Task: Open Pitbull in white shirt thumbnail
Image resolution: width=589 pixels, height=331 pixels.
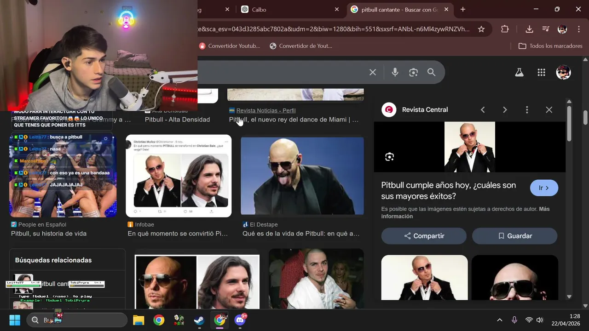Action: 316,279
